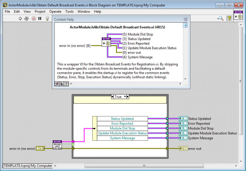Toggle the Lock Context Help button
This screenshot has height=171, width=246.
click(61, 84)
